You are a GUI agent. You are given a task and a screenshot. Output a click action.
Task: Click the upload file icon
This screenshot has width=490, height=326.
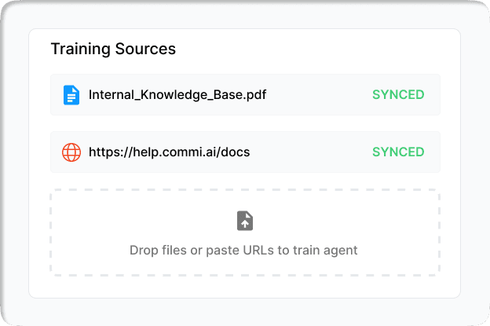245,221
